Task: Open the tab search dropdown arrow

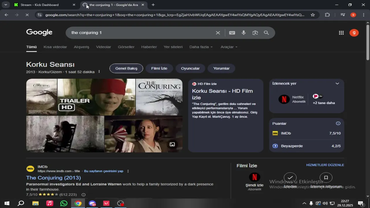Action: (5, 5)
